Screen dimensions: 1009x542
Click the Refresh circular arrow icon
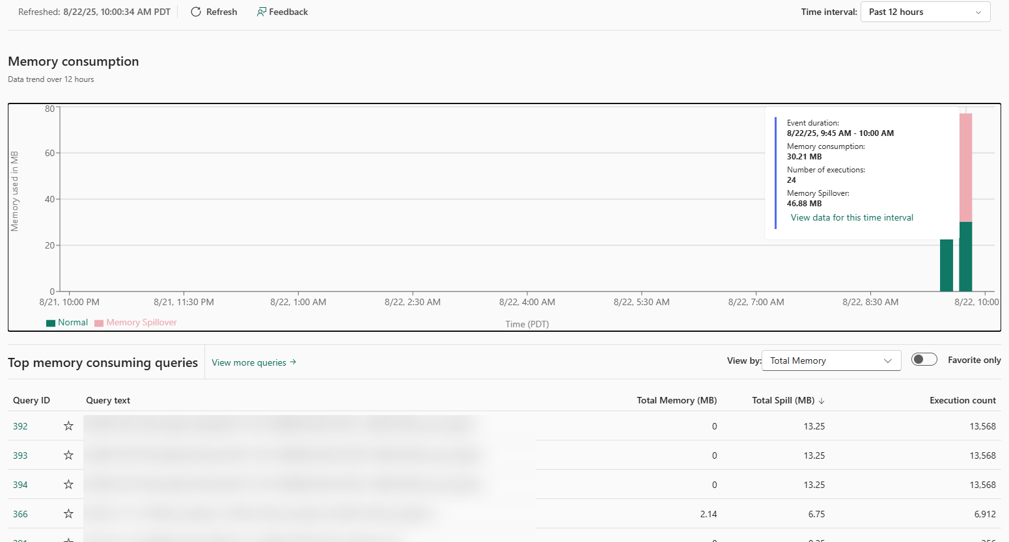[x=195, y=12]
